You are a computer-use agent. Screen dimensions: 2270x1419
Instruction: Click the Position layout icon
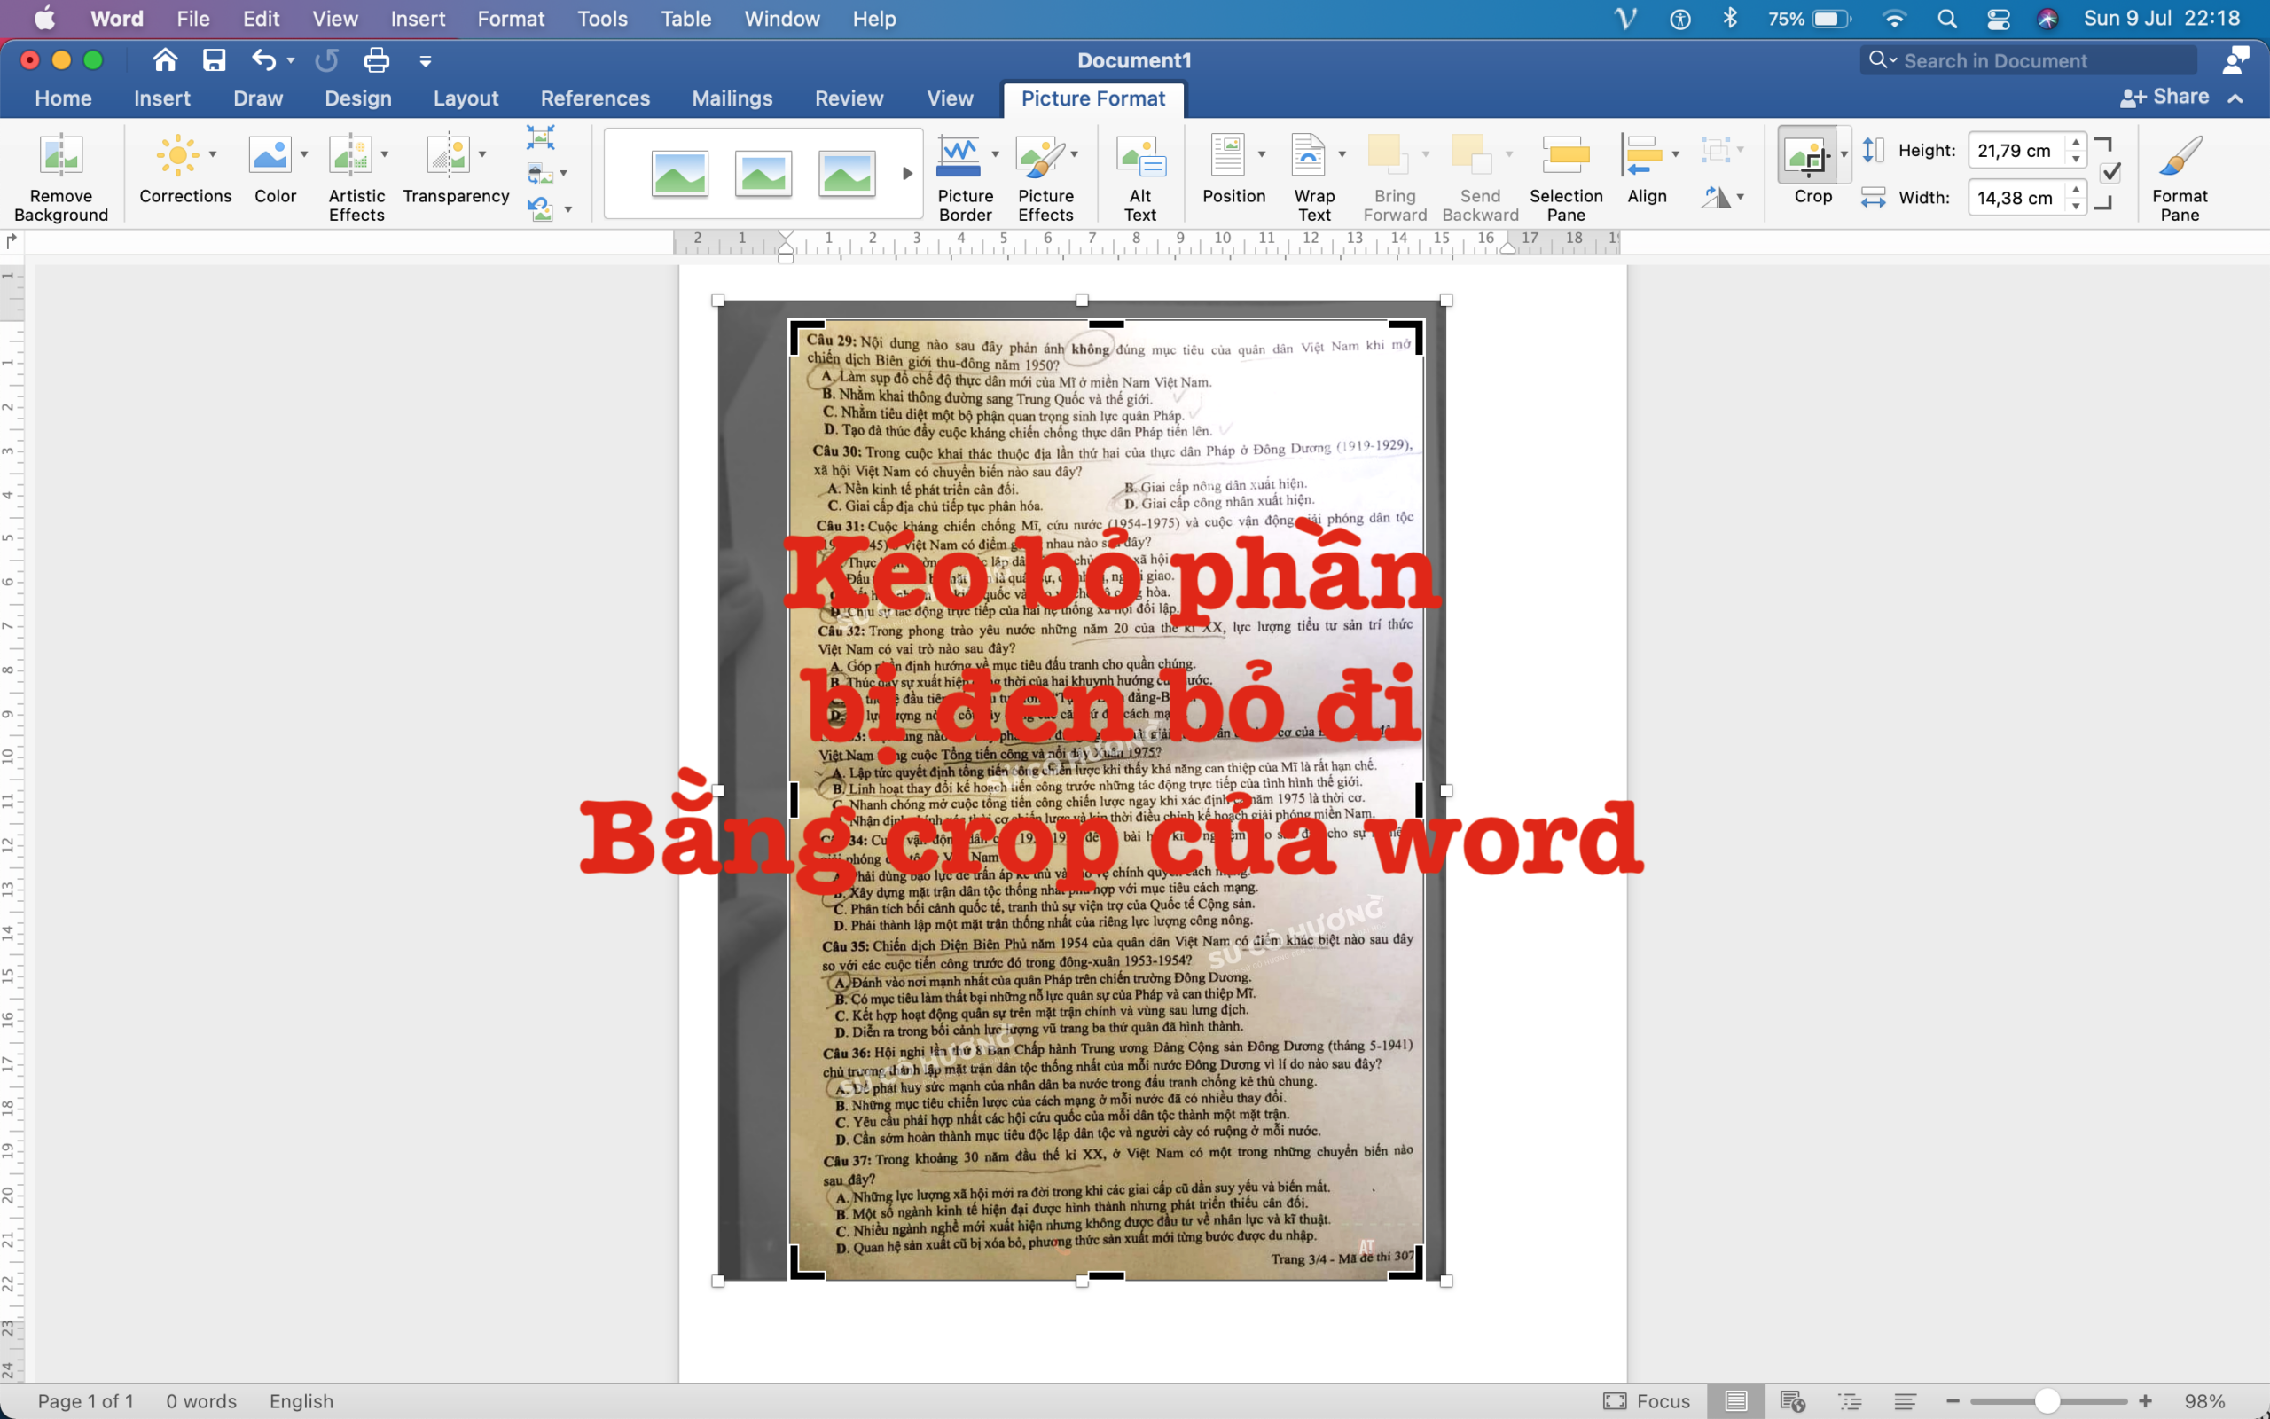[1228, 156]
